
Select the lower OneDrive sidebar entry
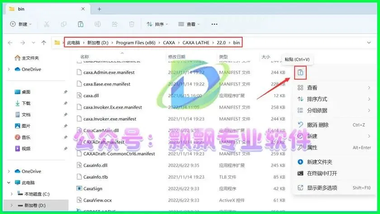[x=28, y=171]
